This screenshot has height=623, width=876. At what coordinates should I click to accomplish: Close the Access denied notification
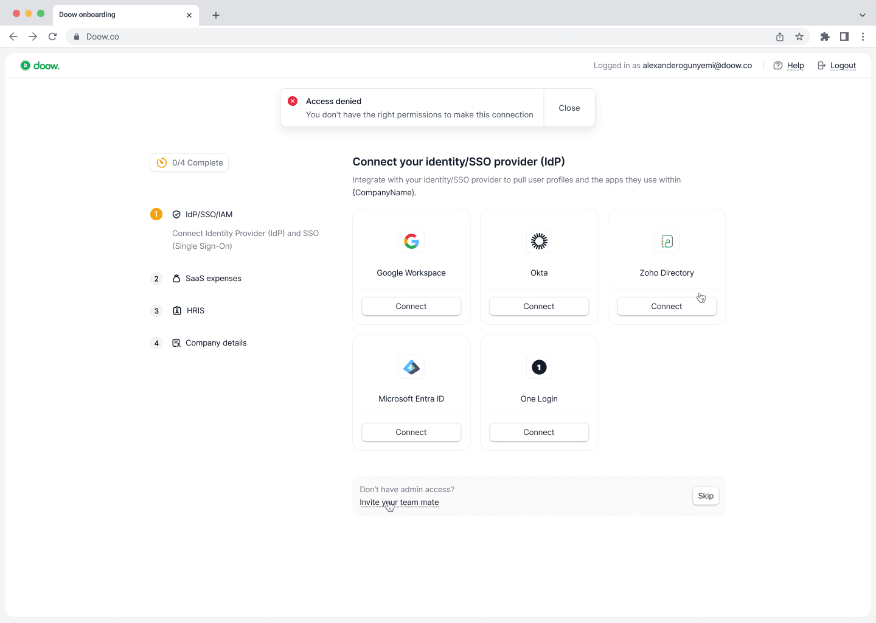[569, 108]
